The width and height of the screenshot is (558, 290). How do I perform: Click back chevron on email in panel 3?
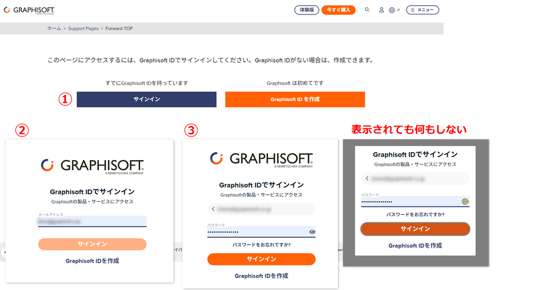pos(213,209)
